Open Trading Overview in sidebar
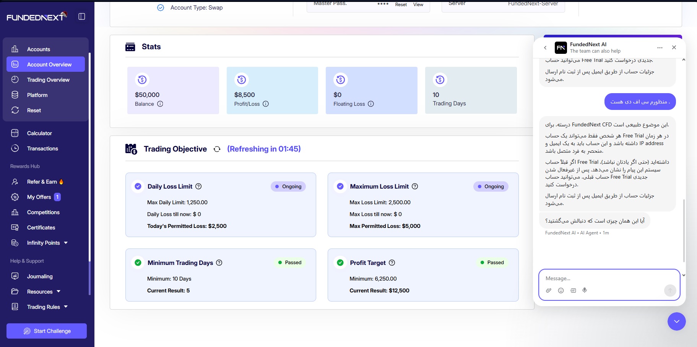697x347 pixels. tap(48, 80)
